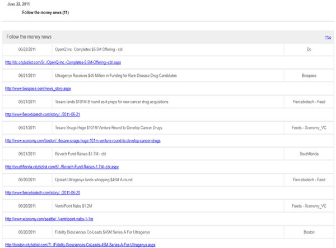Image resolution: width=336 pixels, height=248 pixels.
Task: Open xconomy boston tesaro-snags-huge link
Action: 83,141
